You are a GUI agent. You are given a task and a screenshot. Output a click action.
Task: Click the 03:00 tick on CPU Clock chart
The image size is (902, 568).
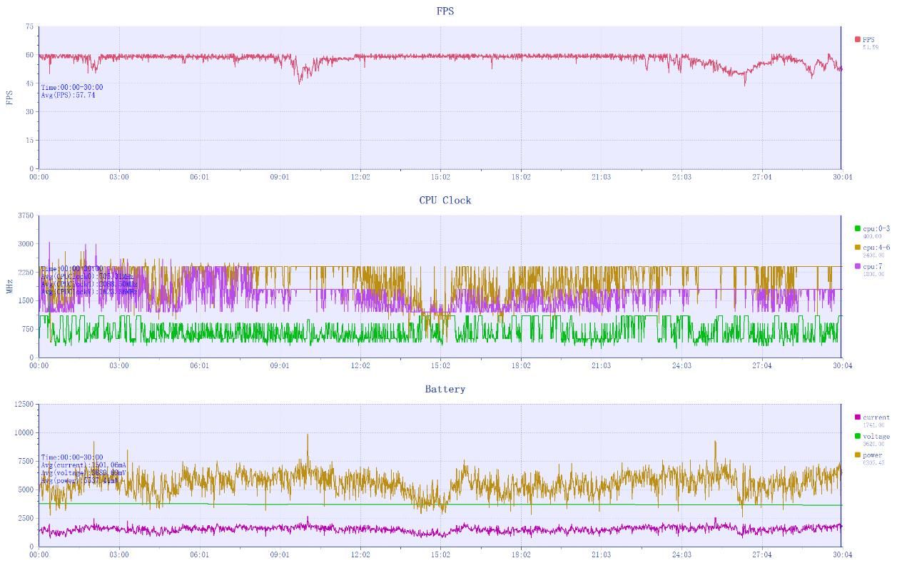[x=119, y=365]
